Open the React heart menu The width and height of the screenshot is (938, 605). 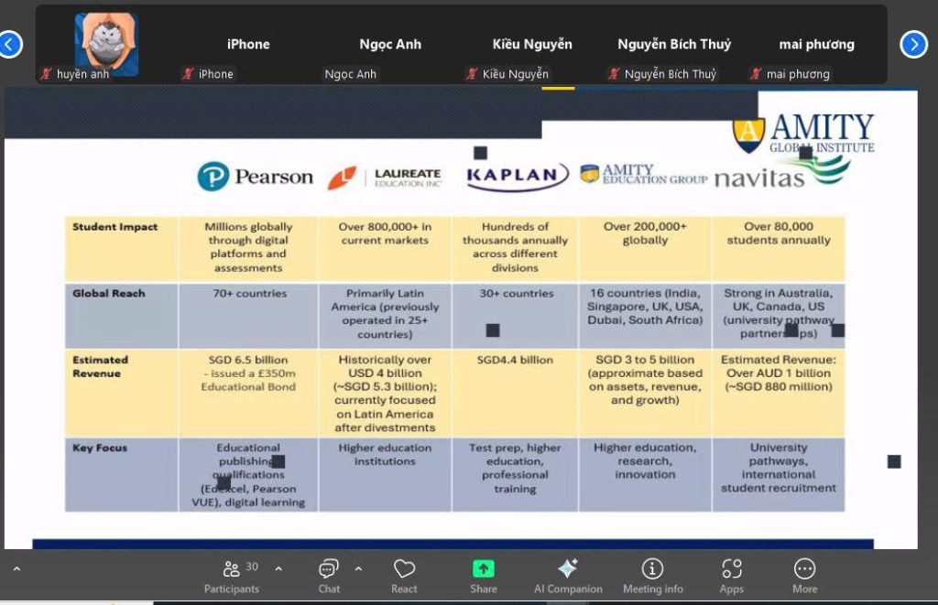(404, 577)
